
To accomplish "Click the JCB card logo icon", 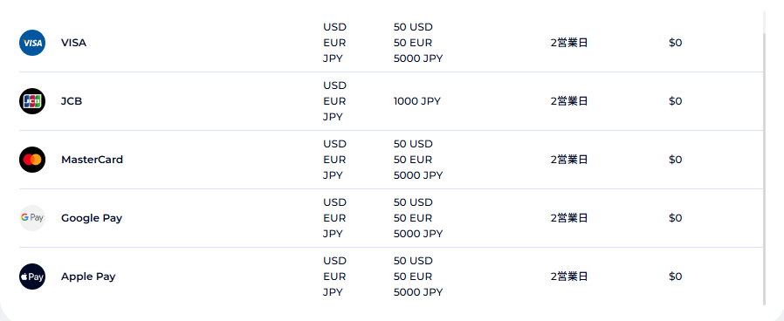I will [x=32, y=101].
